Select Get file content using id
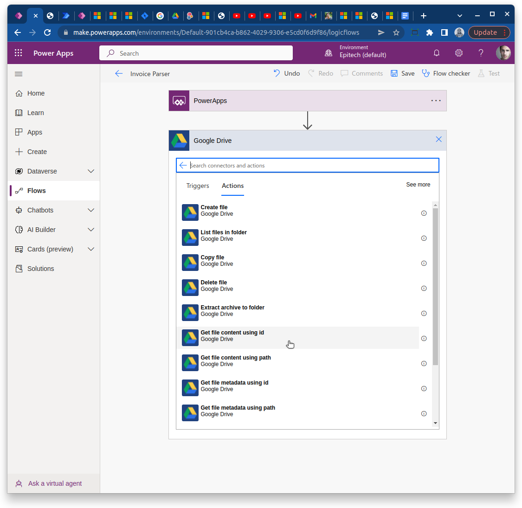Viewport: 522px width, 508px height. [297, 338]
